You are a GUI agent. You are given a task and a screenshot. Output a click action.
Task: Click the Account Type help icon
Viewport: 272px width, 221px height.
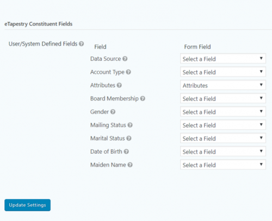[x=128, y=72]
